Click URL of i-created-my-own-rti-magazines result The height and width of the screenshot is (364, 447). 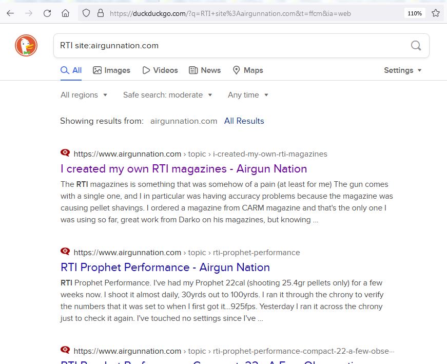(201, 154)
